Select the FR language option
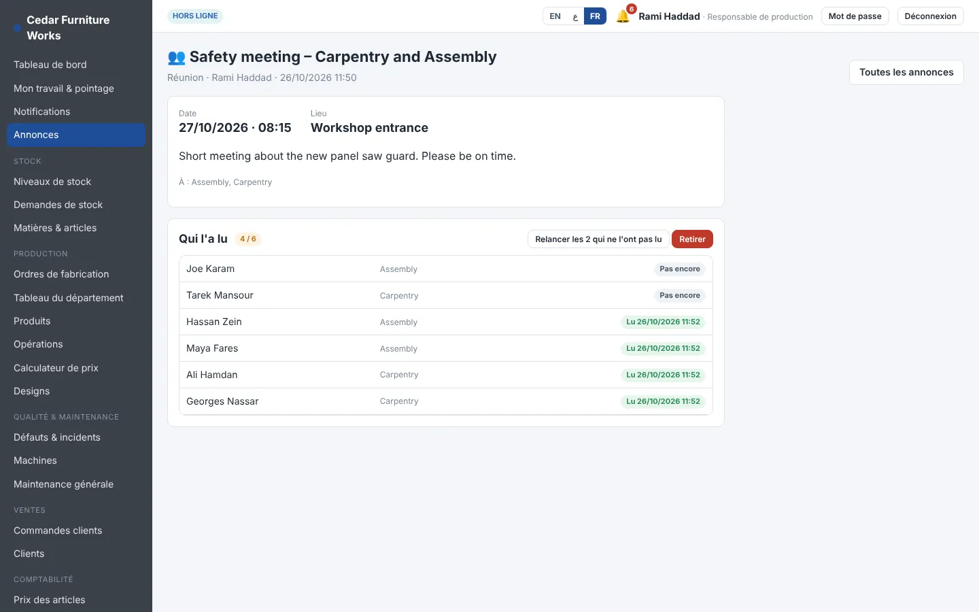Screen dimensions: 979x612 point(595,16)
